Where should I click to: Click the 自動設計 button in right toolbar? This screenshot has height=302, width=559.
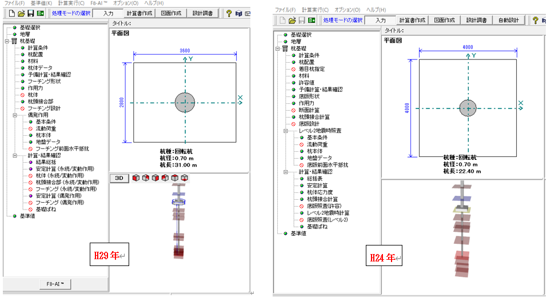(508, 20)
